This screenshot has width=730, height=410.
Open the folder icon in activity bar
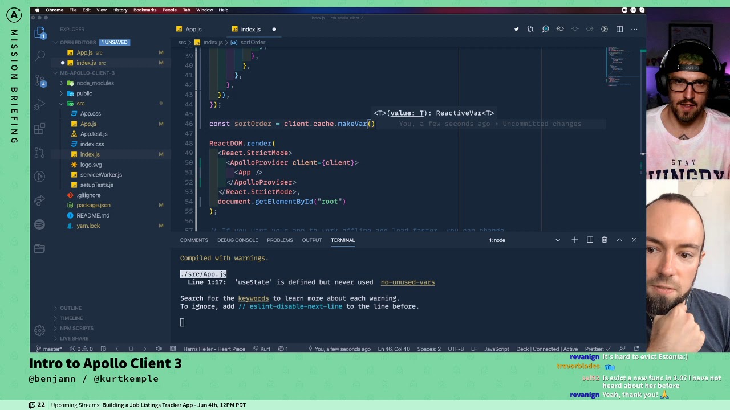pyautogui.click(x=40, y=248)
